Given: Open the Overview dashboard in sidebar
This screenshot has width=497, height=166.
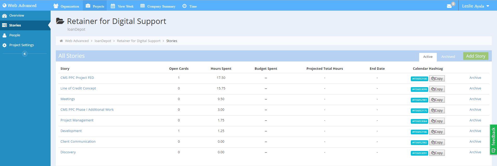Looking at the screenshot, I should [17, 16].
